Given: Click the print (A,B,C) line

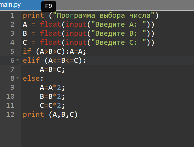Looking at the screenshot, I should click(50, 115).
